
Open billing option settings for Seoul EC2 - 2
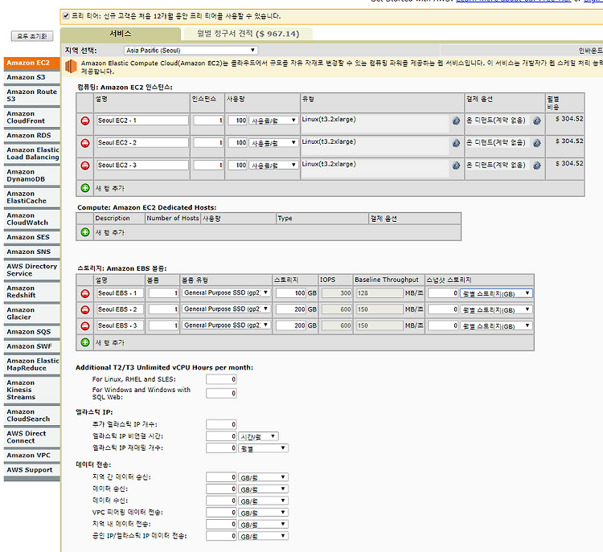click(x=537, y=143)
